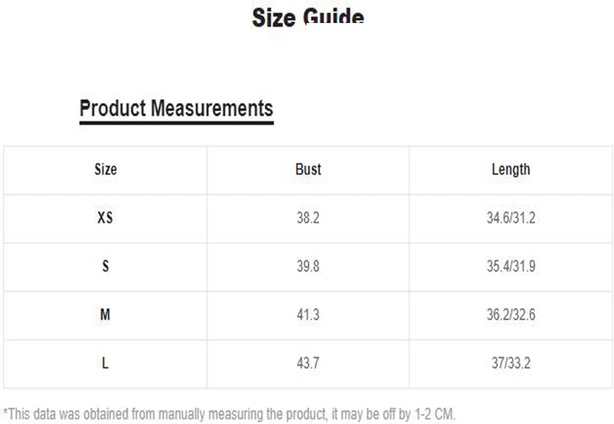Click the 43.7 bust value
The width and height of the screenshot is (614, 424).
[308, 363]
